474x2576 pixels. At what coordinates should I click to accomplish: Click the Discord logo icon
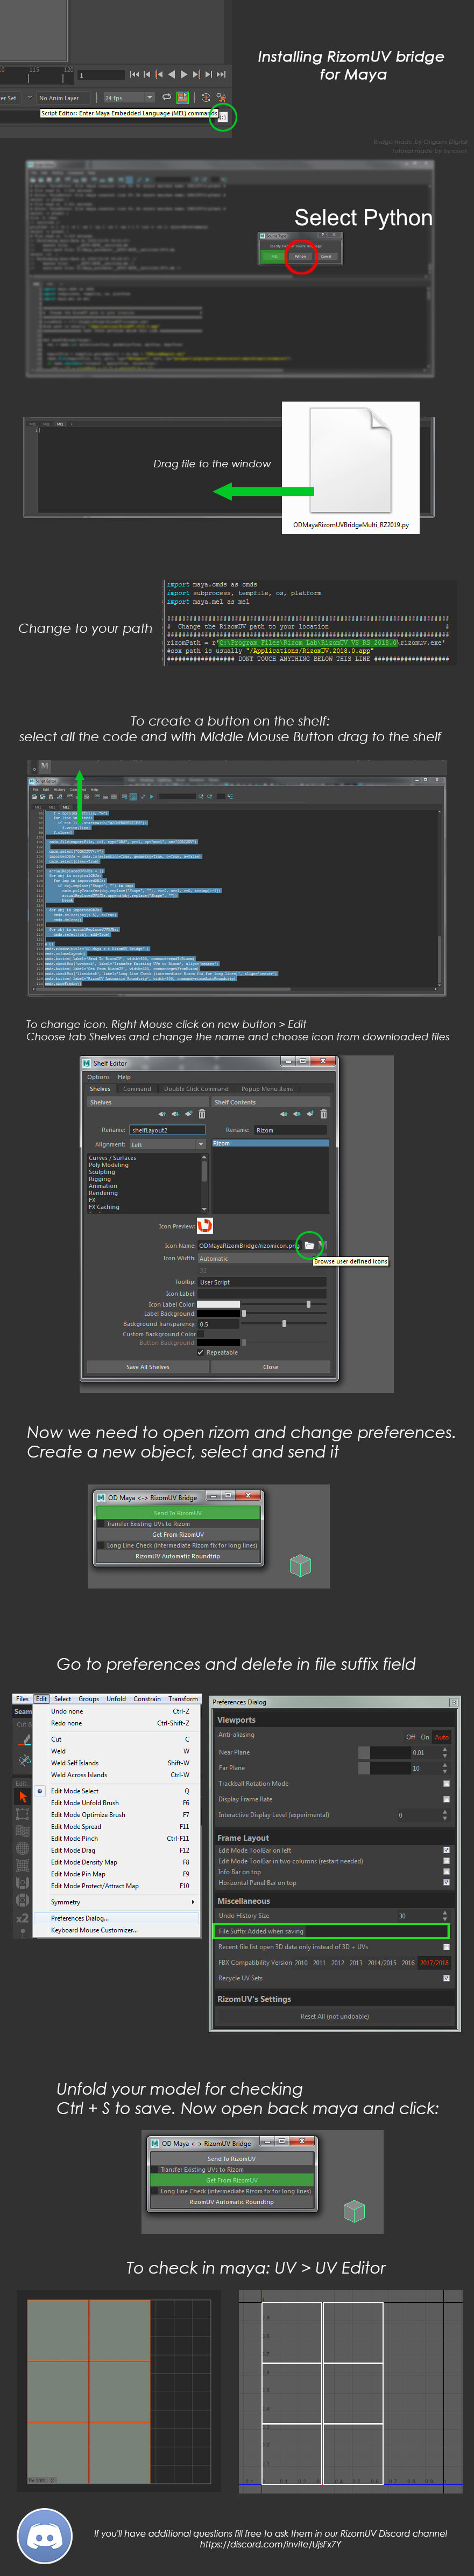click(44, 2537)
